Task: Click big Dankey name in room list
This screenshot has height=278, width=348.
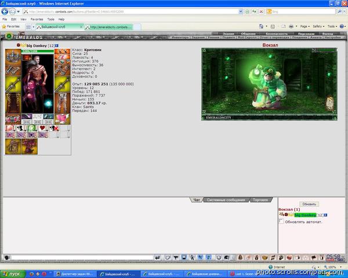Action: [x=305, y=215]
